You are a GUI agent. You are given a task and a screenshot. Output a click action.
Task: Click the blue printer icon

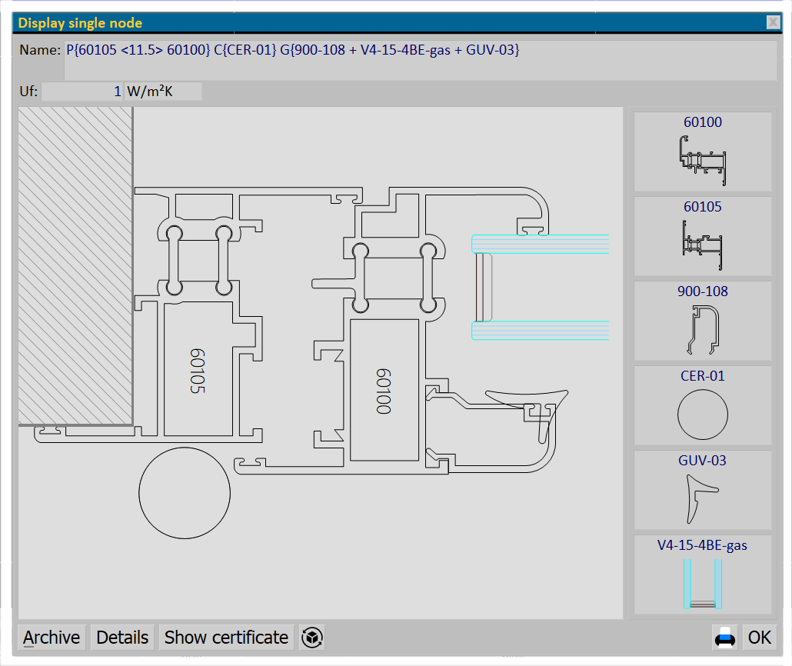(x=725, y=638)
